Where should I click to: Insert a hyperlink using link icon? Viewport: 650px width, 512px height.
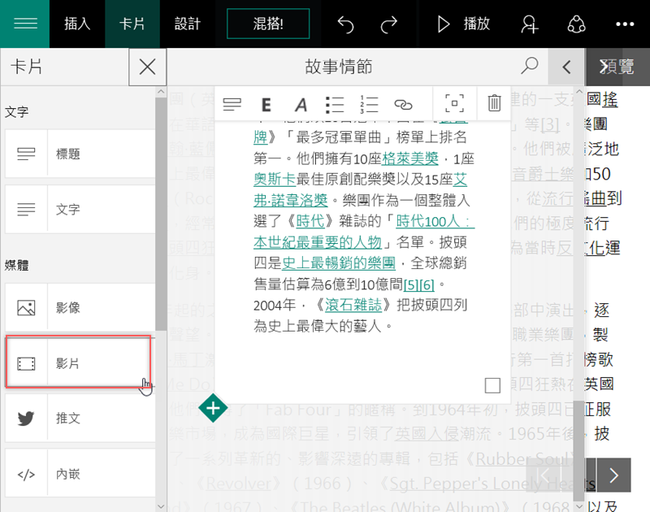click(x=403, y=104)
